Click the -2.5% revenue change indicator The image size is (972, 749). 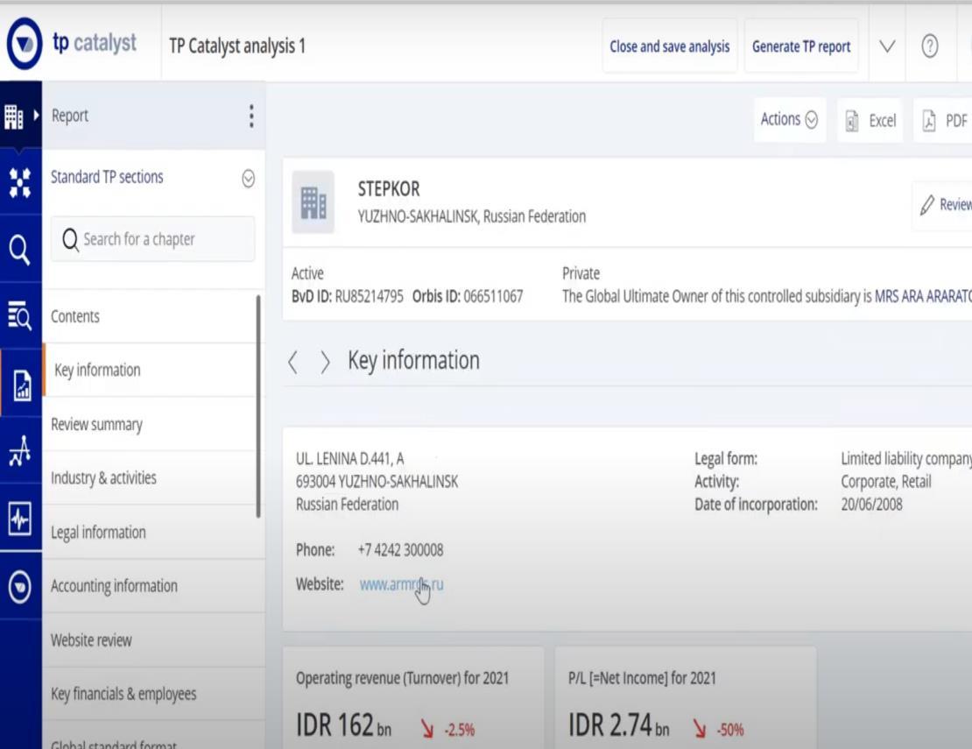447,729
